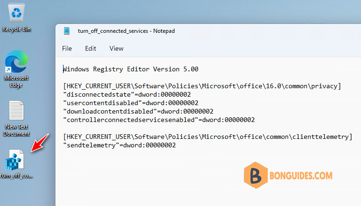This screenshot has width=361, height=206.
Task: Click the clienttelemetry registry key line
Action: (208, 137)
